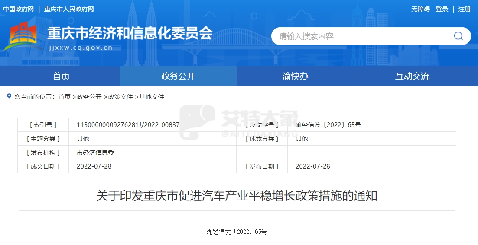Click the search magnifier icon
The width and height of the screenshot is (478, 245).
[x=458, y=36]
